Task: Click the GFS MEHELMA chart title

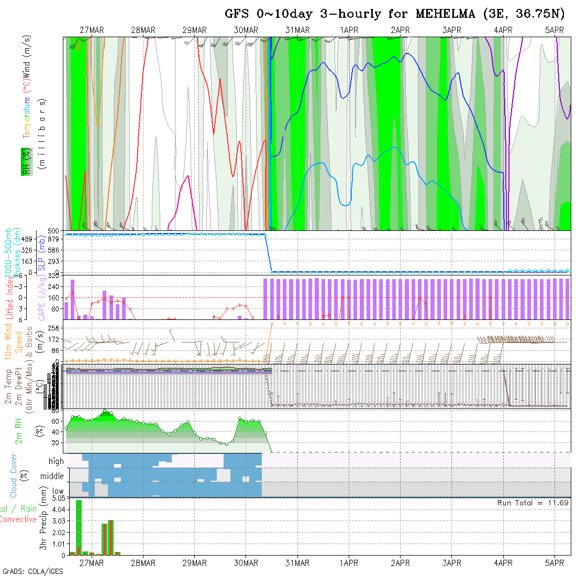Action: click(x=396, y=14)
